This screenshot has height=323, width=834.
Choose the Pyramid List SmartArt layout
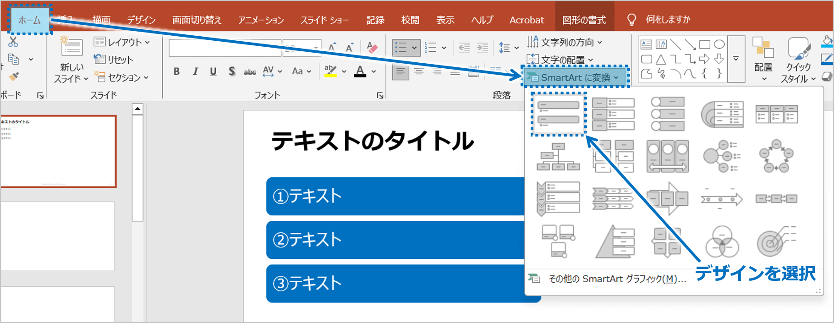pyautogui.click(x=614, y=242)
